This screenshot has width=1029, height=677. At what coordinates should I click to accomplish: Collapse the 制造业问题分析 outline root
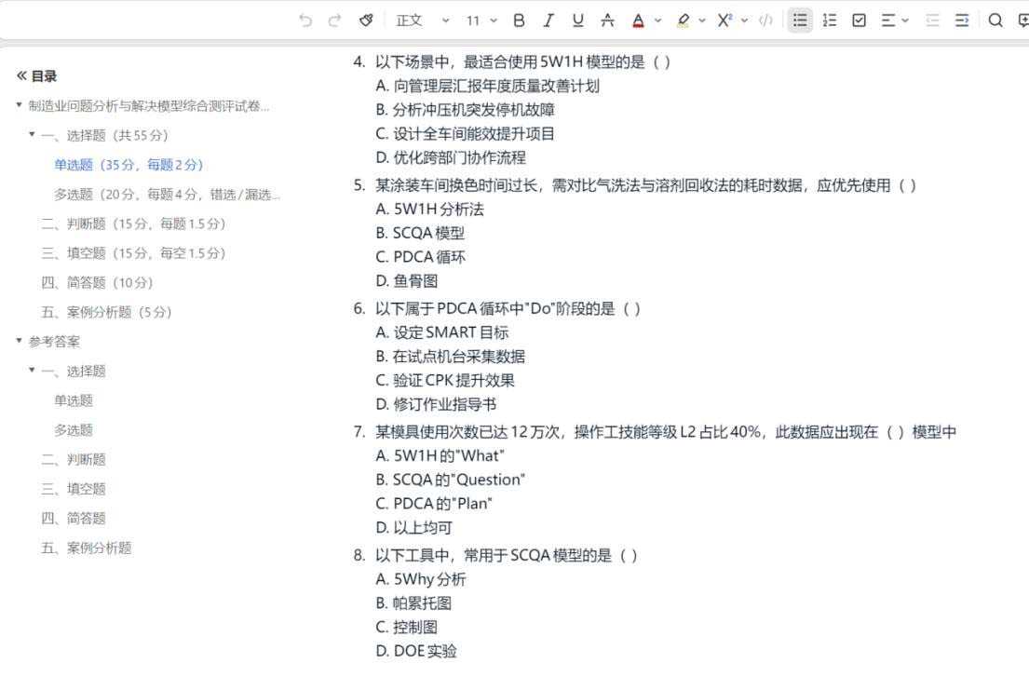pyautogui.click(x=19, y=105)
